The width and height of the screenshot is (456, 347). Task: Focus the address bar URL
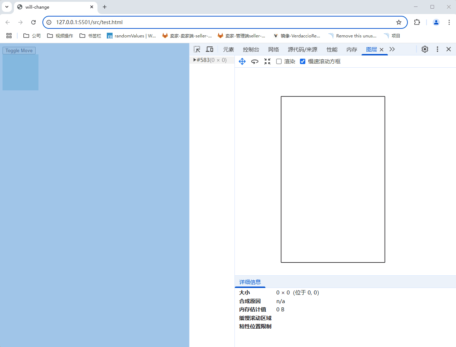click(89, 22)
